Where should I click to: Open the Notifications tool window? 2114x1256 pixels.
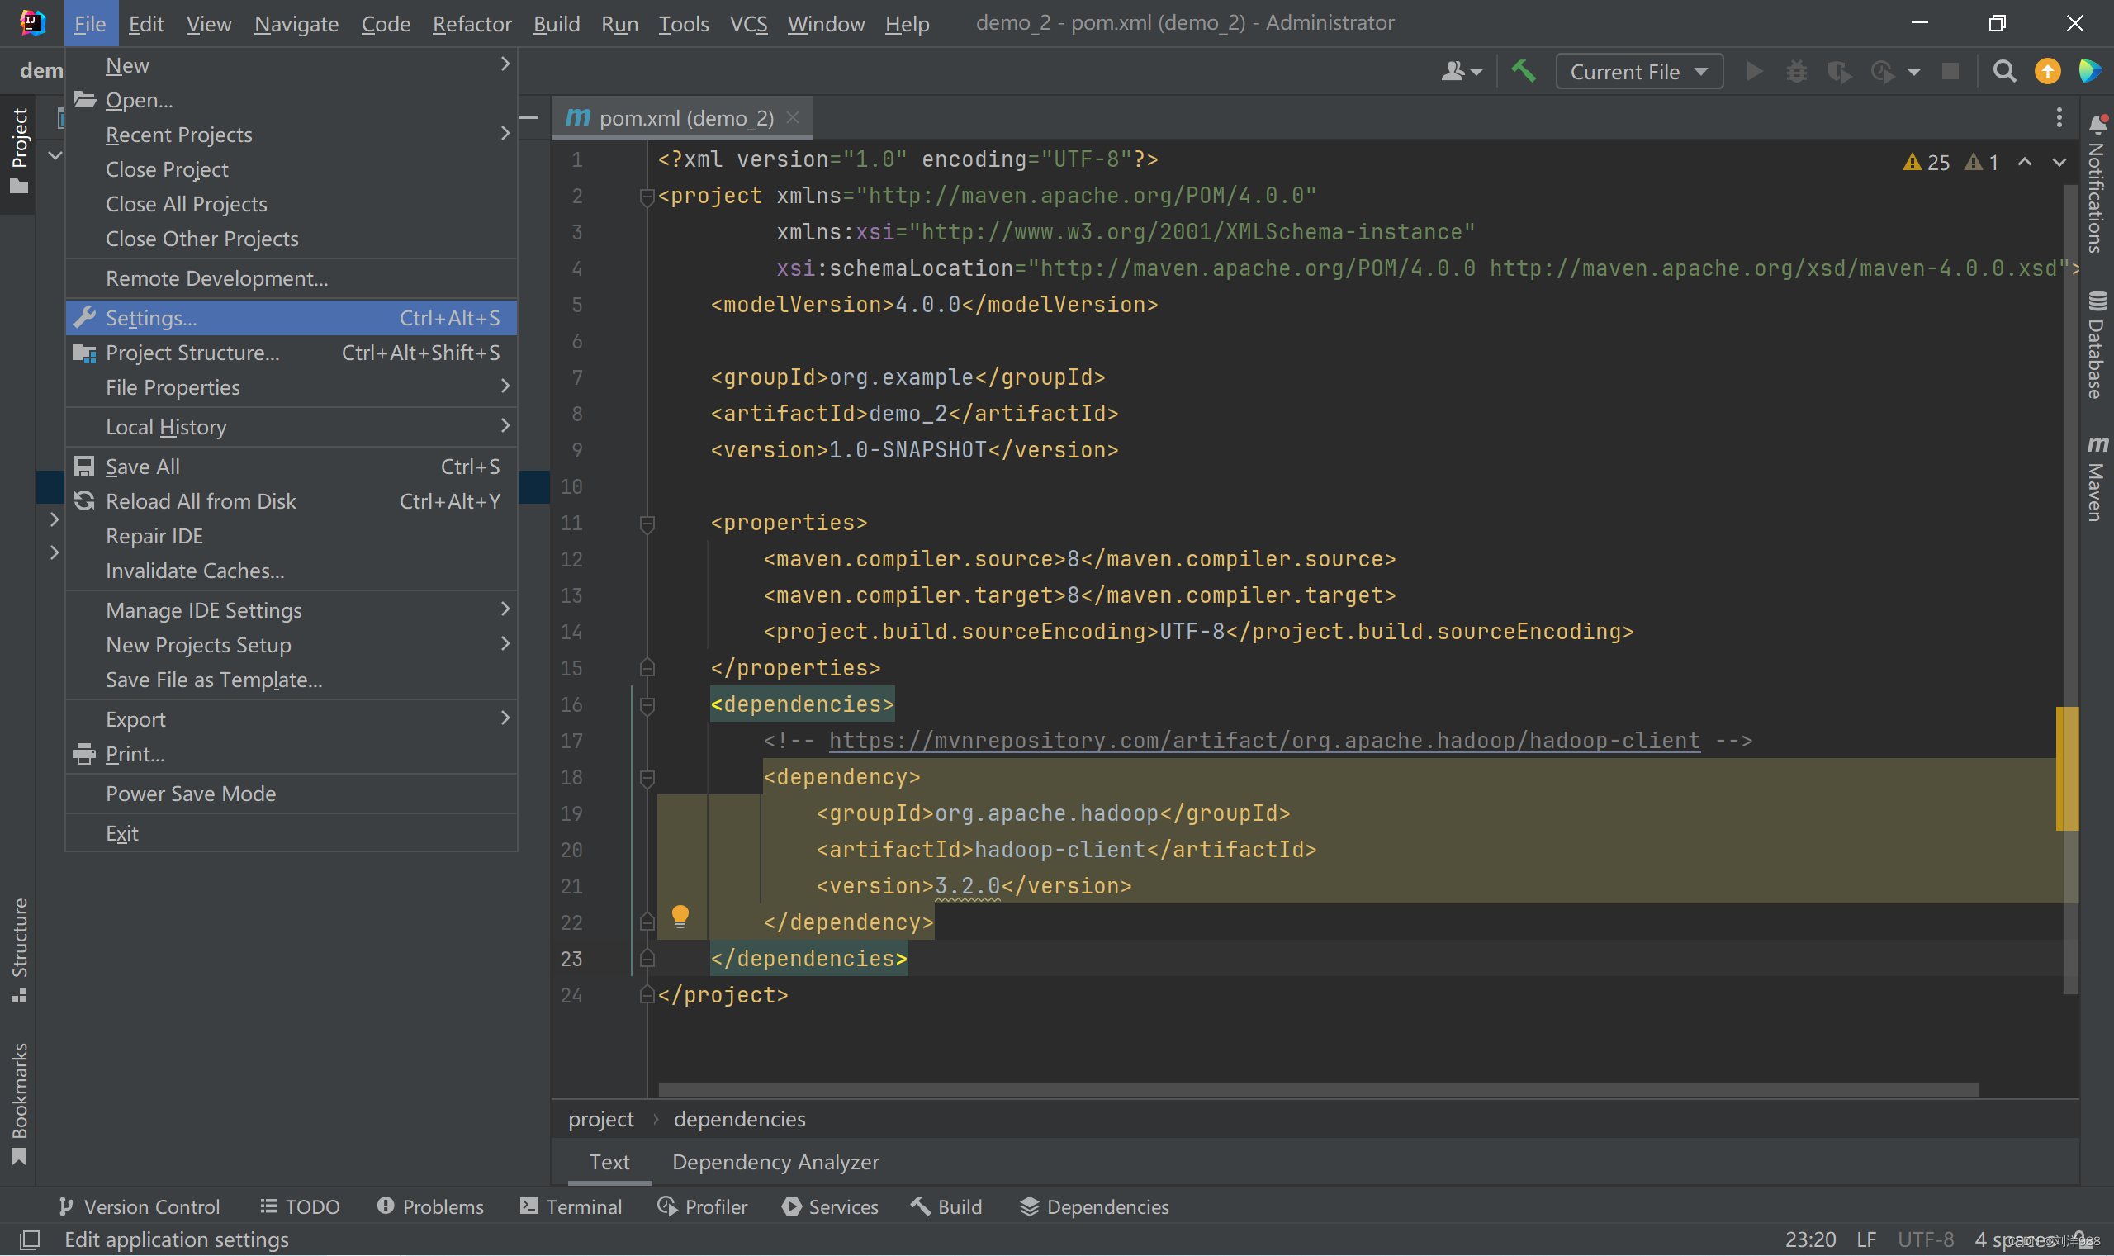[2096, 184]
